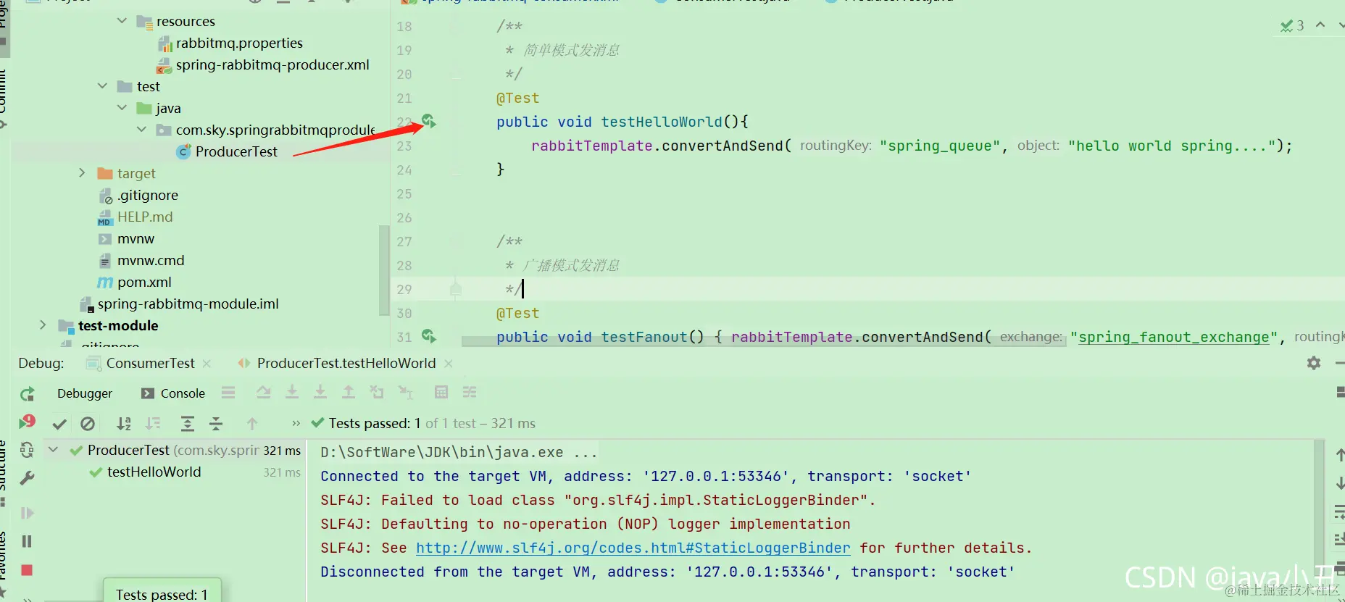Collapse ProducerTest node in test results
The width and height of the screenshot is (1345, 602).
pos(53,450)
